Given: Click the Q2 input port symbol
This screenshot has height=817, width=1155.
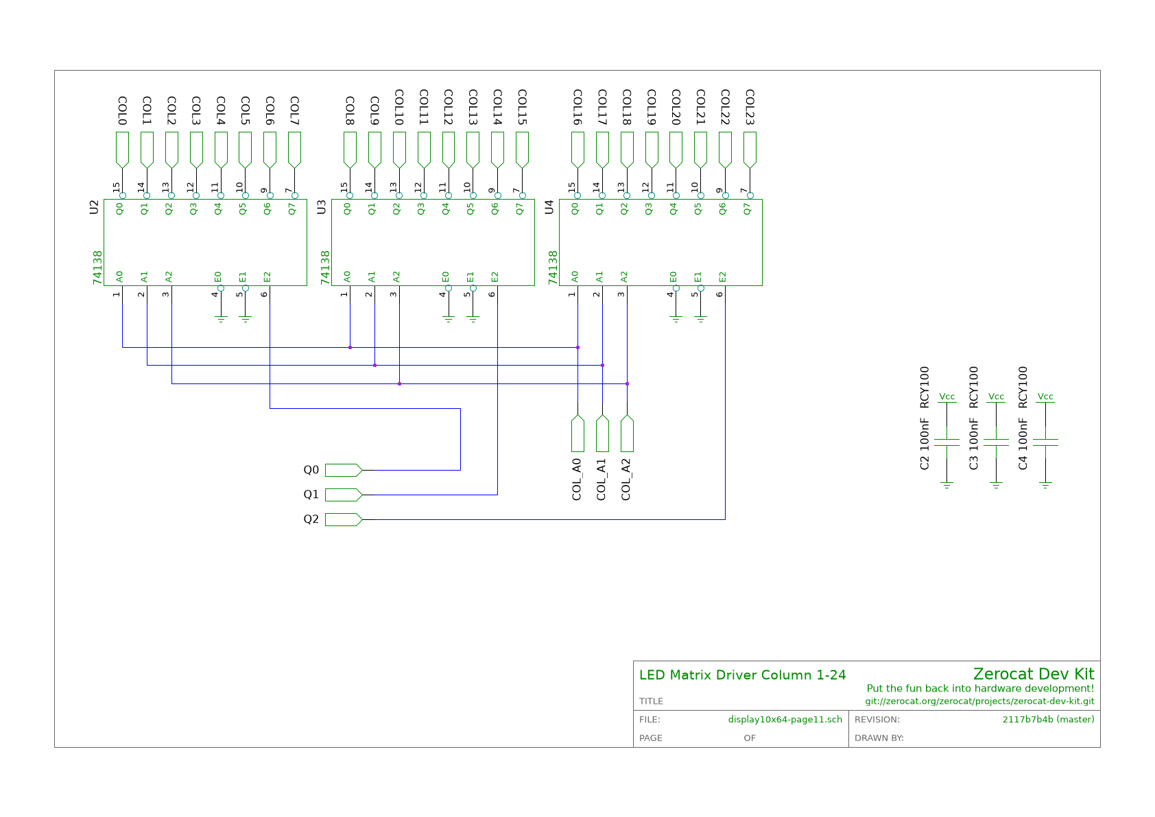Looking at the screenshot, I should point(344,519).
